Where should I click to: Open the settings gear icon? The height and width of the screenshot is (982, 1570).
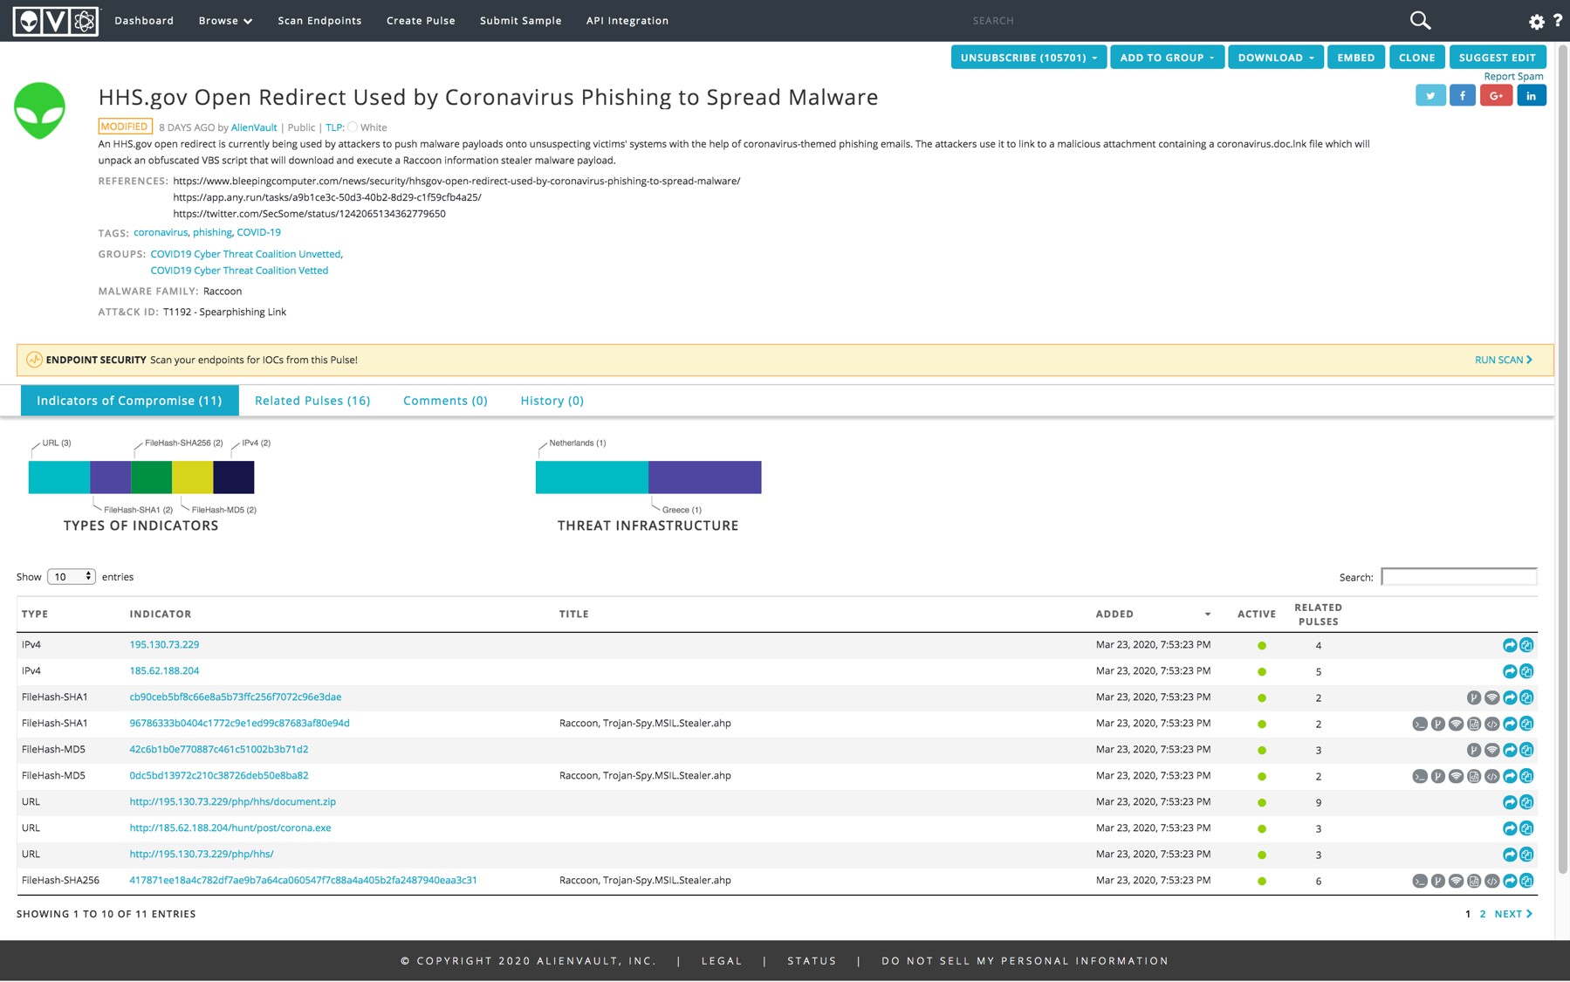(x=1536, y=21)
